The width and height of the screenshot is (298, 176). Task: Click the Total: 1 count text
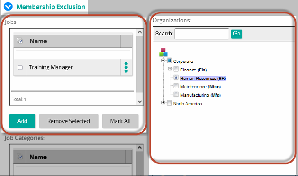coord(19,99)
